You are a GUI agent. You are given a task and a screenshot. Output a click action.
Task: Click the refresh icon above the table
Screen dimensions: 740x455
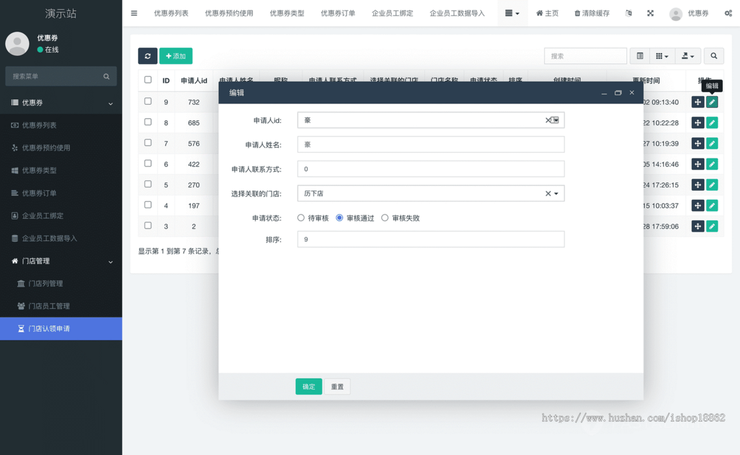point(147,55)
